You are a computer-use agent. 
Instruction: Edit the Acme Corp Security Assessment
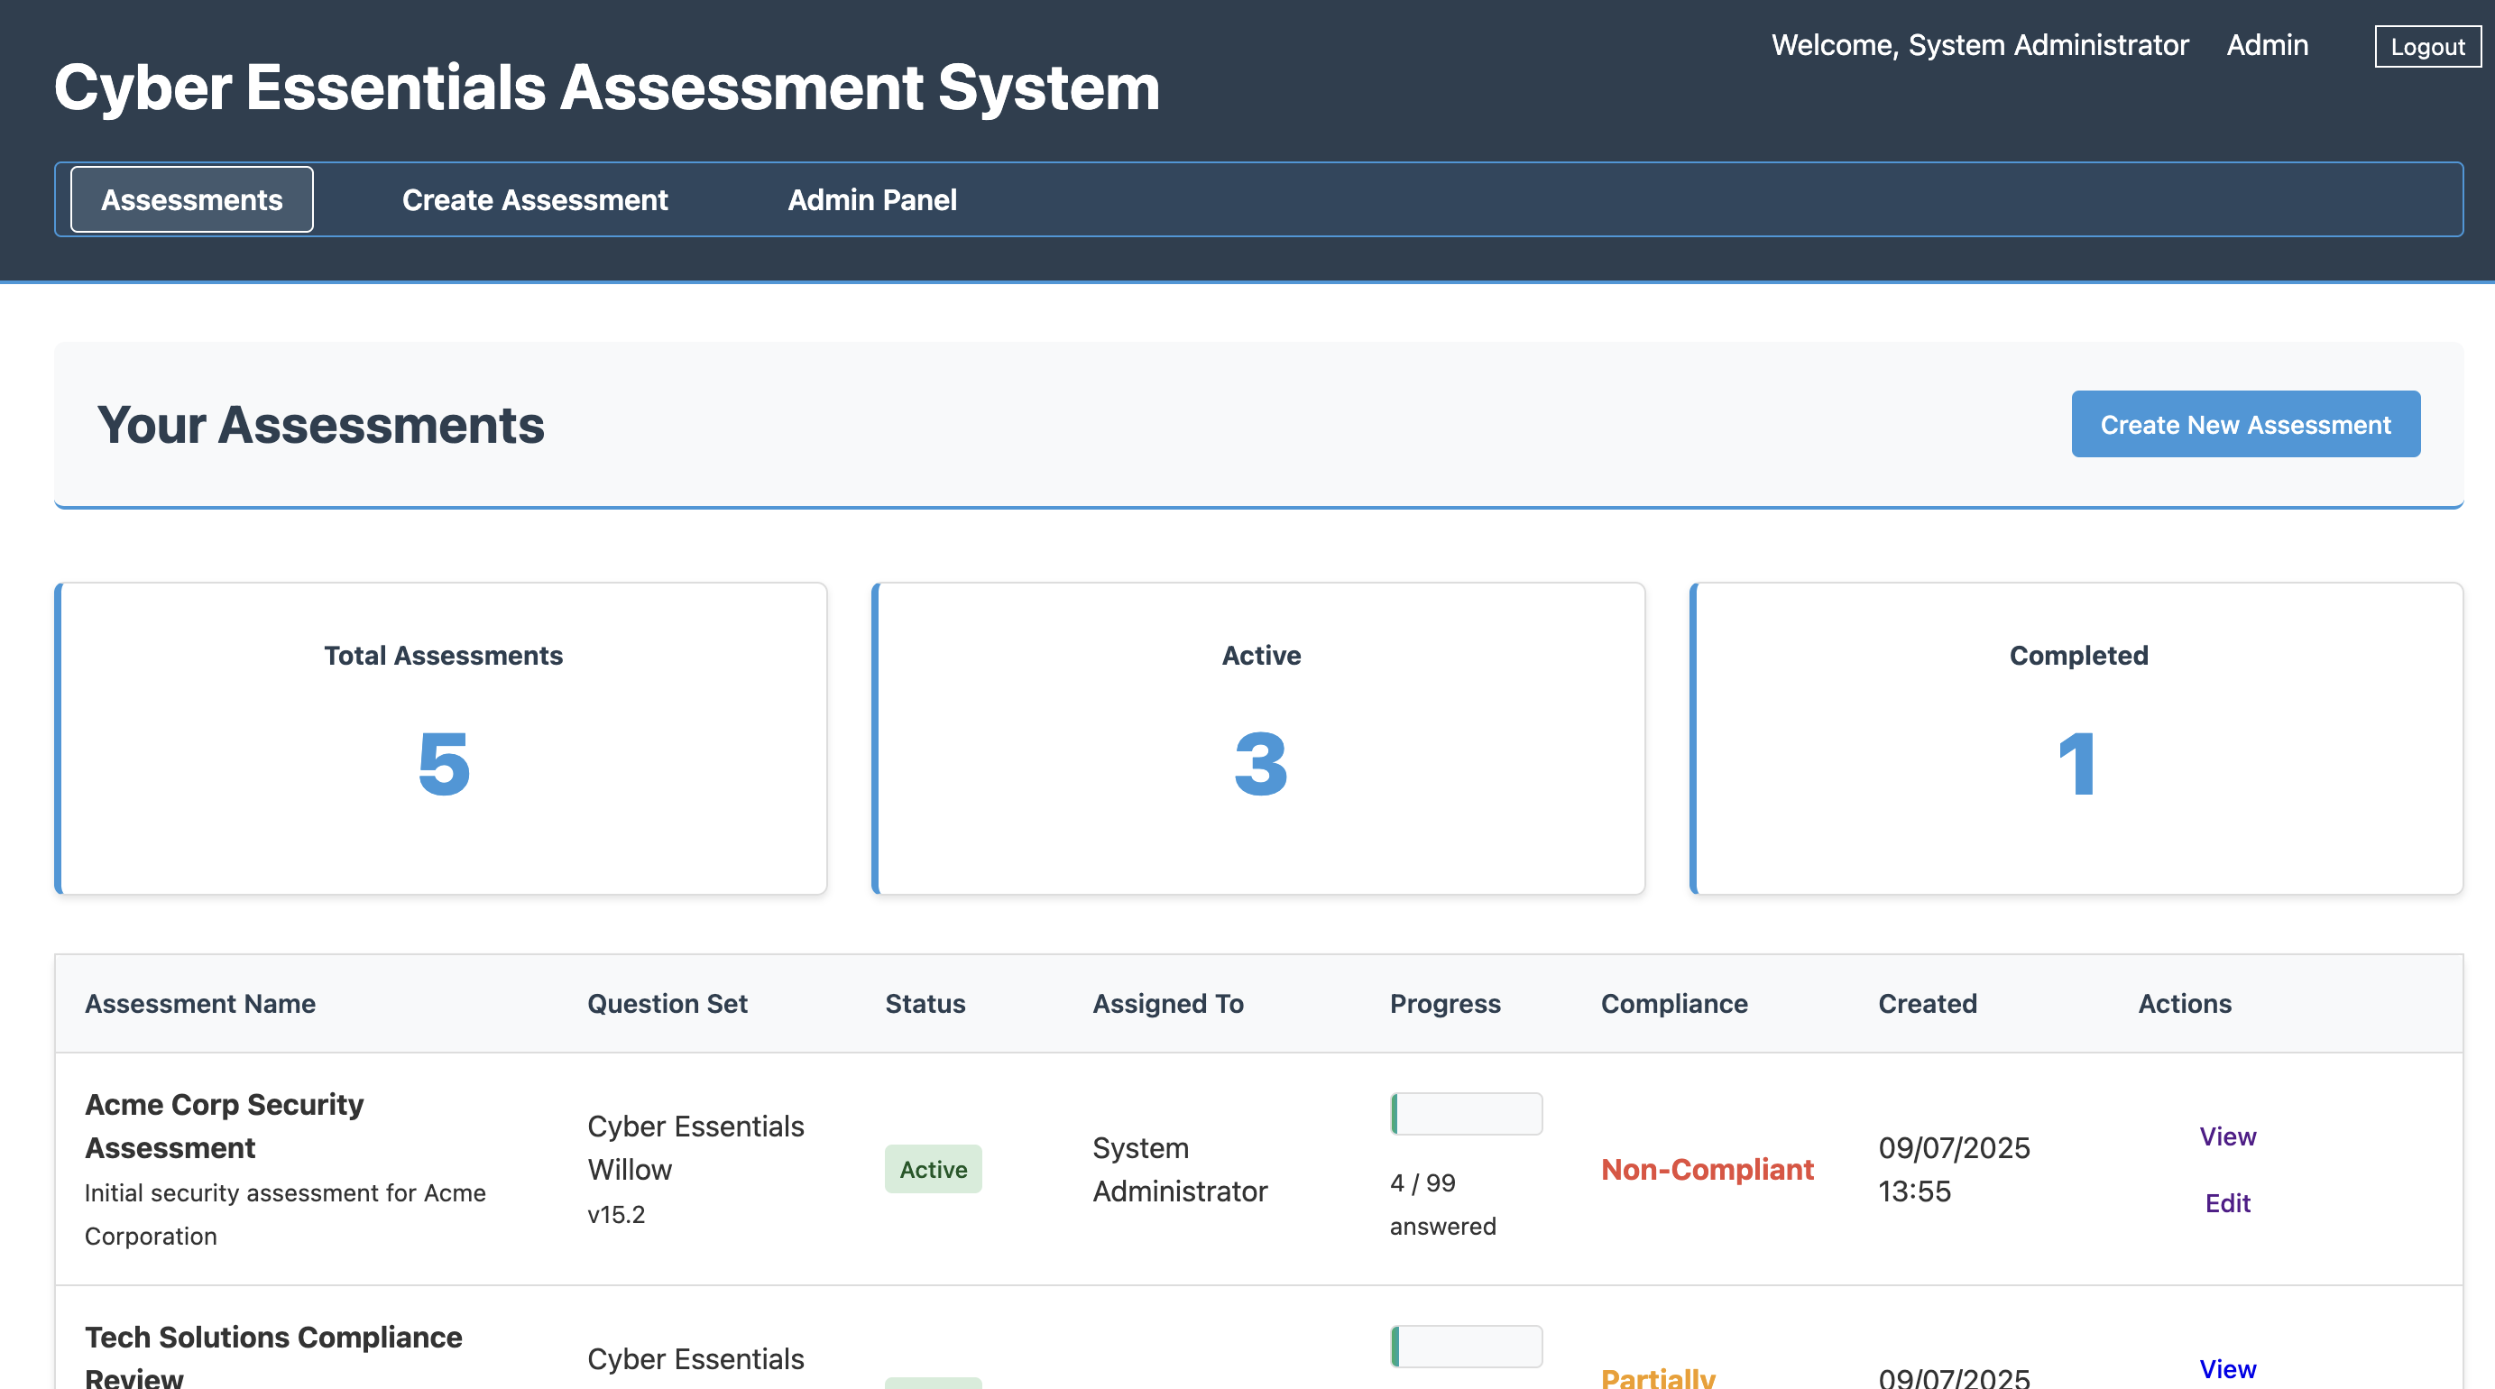(2227, 1202)
